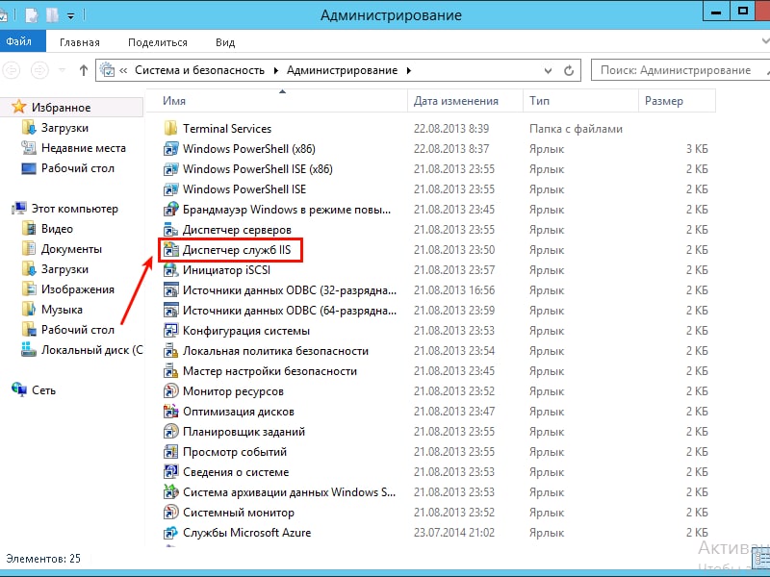Open Изображения in navigation pane
Viewport: 770px width, 577px height.
pyautogui.click(x=77, y=289)
